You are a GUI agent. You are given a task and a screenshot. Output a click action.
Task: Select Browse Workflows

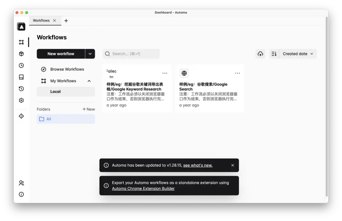click(66, 69)
